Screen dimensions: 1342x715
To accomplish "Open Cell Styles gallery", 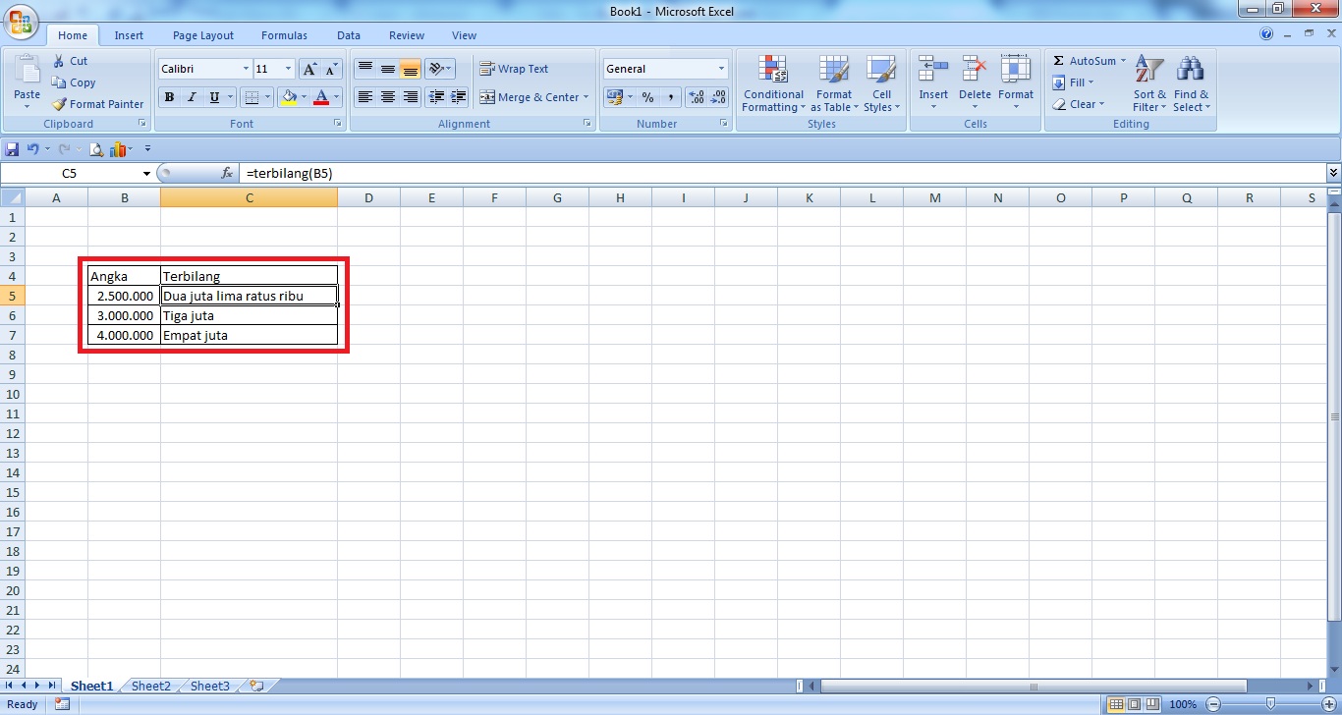I will 881,84.
